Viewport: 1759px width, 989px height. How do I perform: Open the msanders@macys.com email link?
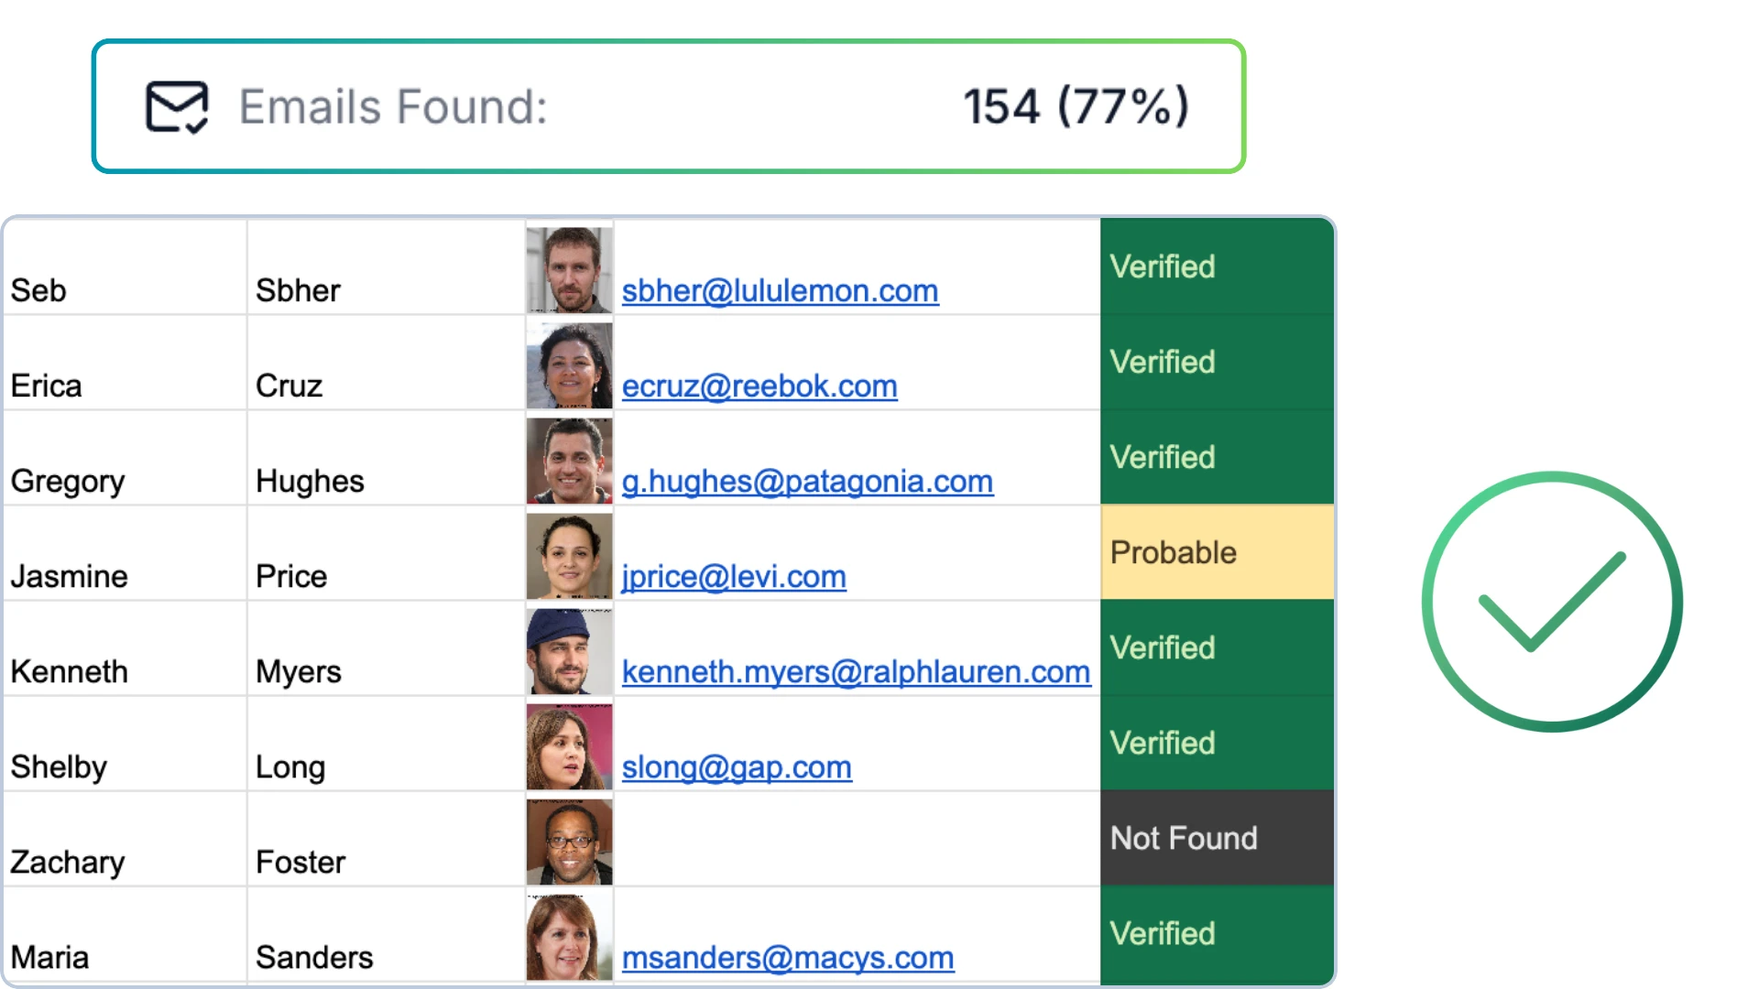coord(788,958)
